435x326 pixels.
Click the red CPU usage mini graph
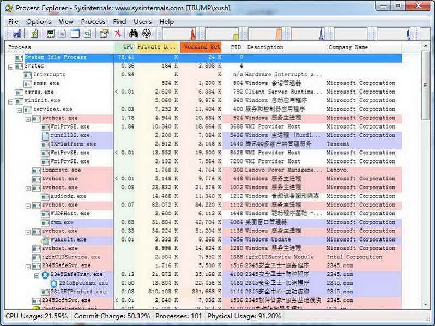coord(179,34)
